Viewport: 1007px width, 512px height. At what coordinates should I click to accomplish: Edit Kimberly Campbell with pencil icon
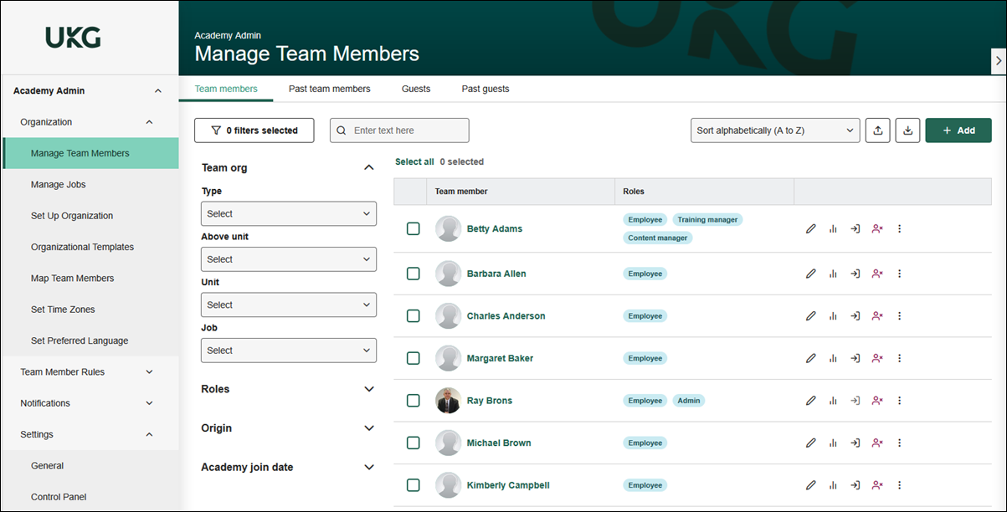(x=810, y=485)
